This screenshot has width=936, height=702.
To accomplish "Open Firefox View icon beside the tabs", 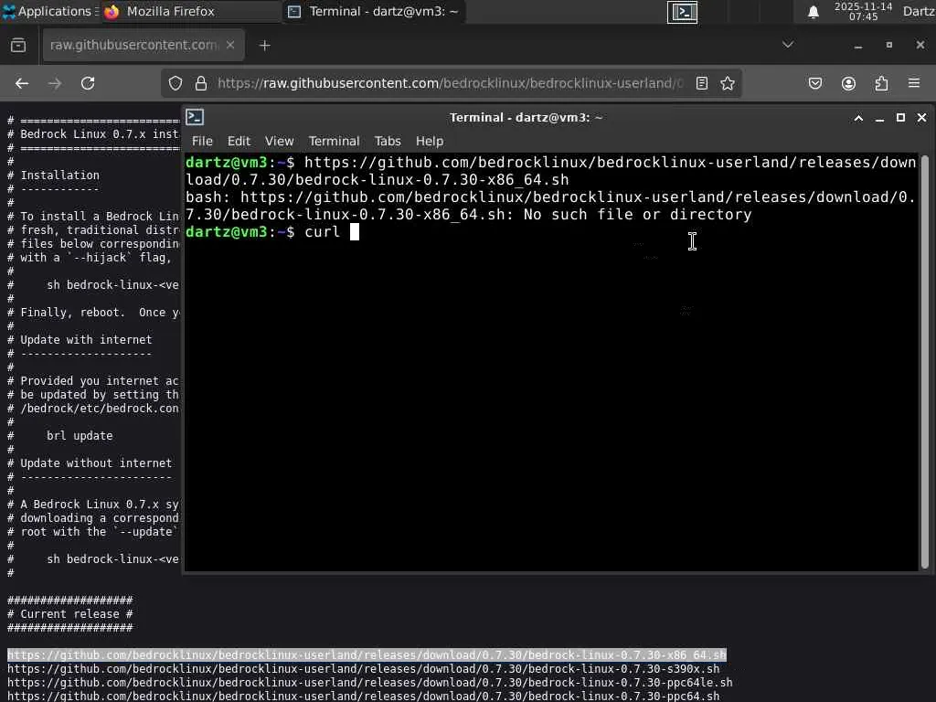I will (18, 46).
